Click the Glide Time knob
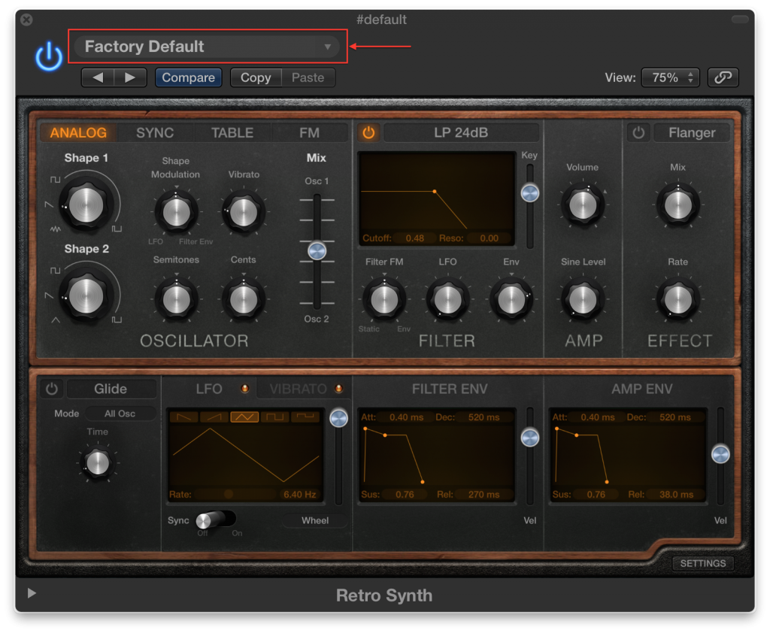The height and width of the screenshot is (633, 770). [x=97, y=463]
